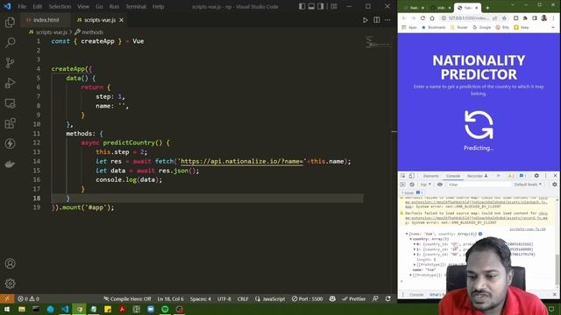561x315 pixels.
Task: Switch to DevTools Elements tab
Action: click(x=430, y=176)
